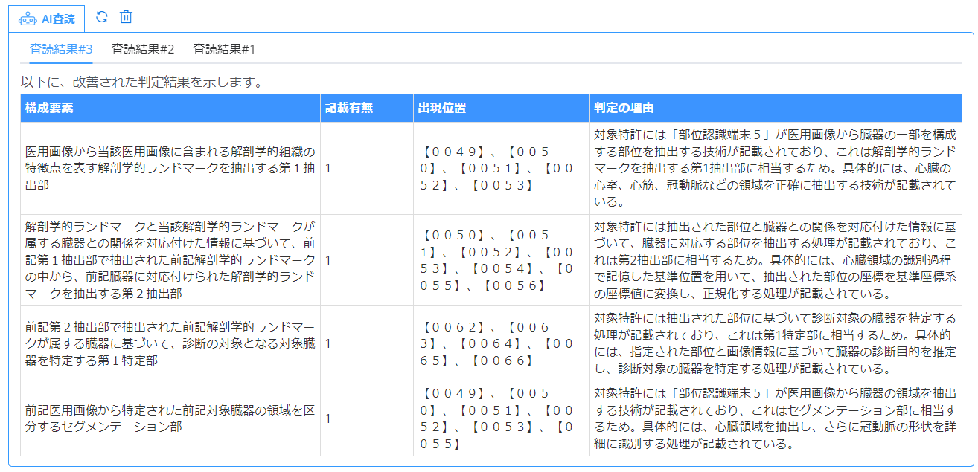Select the 査読結果#3 tab
978x472 pixels.
[61, 49]
